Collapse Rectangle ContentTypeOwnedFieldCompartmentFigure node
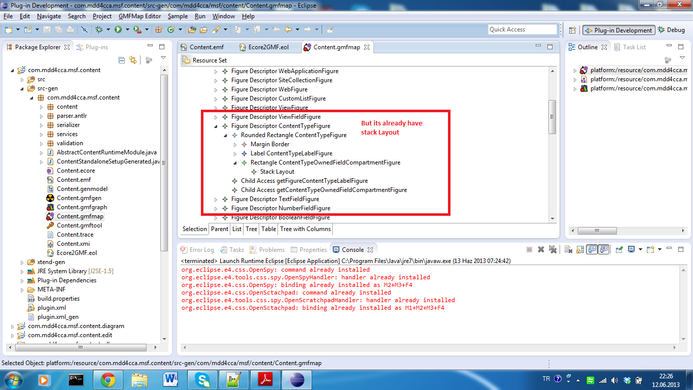The image size is (693, 390). [235, 162]
